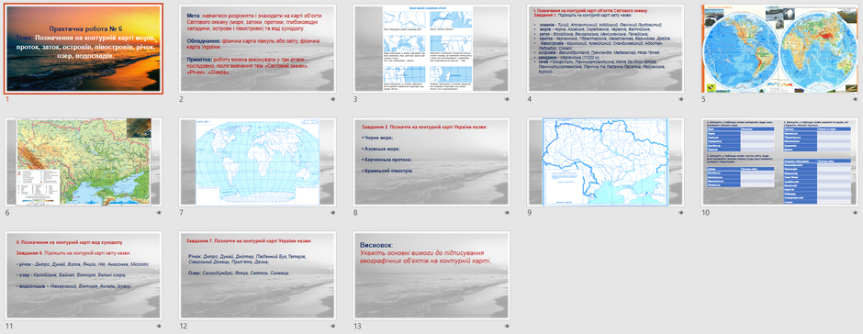Click the transition star icon under slide 13
The width and height of the screenshot is (863, 334).
(507, 326)
